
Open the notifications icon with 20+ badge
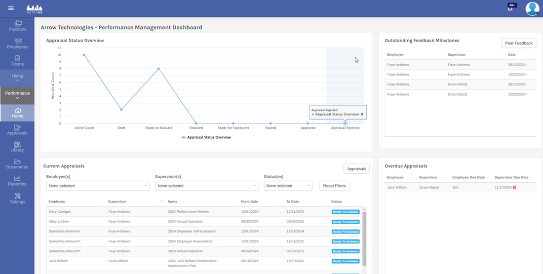point(511,7)
